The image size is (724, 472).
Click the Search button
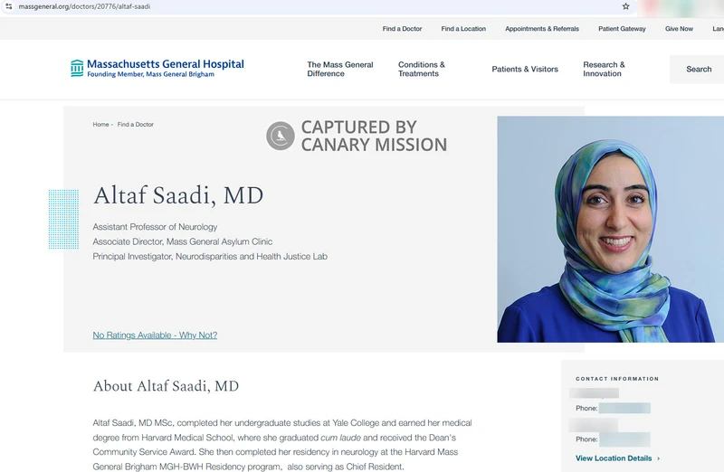point(698,70)
